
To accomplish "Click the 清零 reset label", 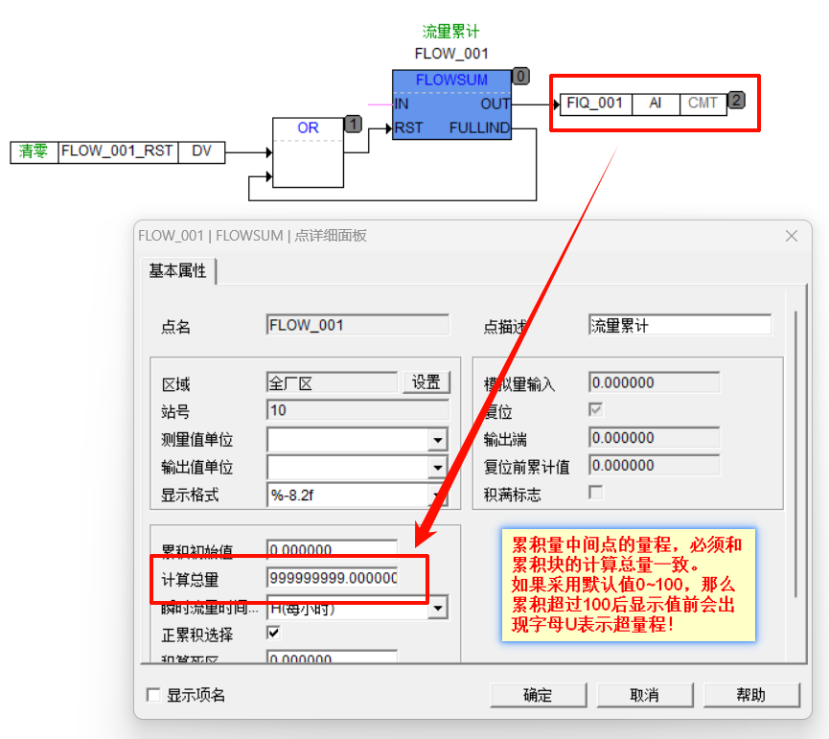I will pos(32,152).
